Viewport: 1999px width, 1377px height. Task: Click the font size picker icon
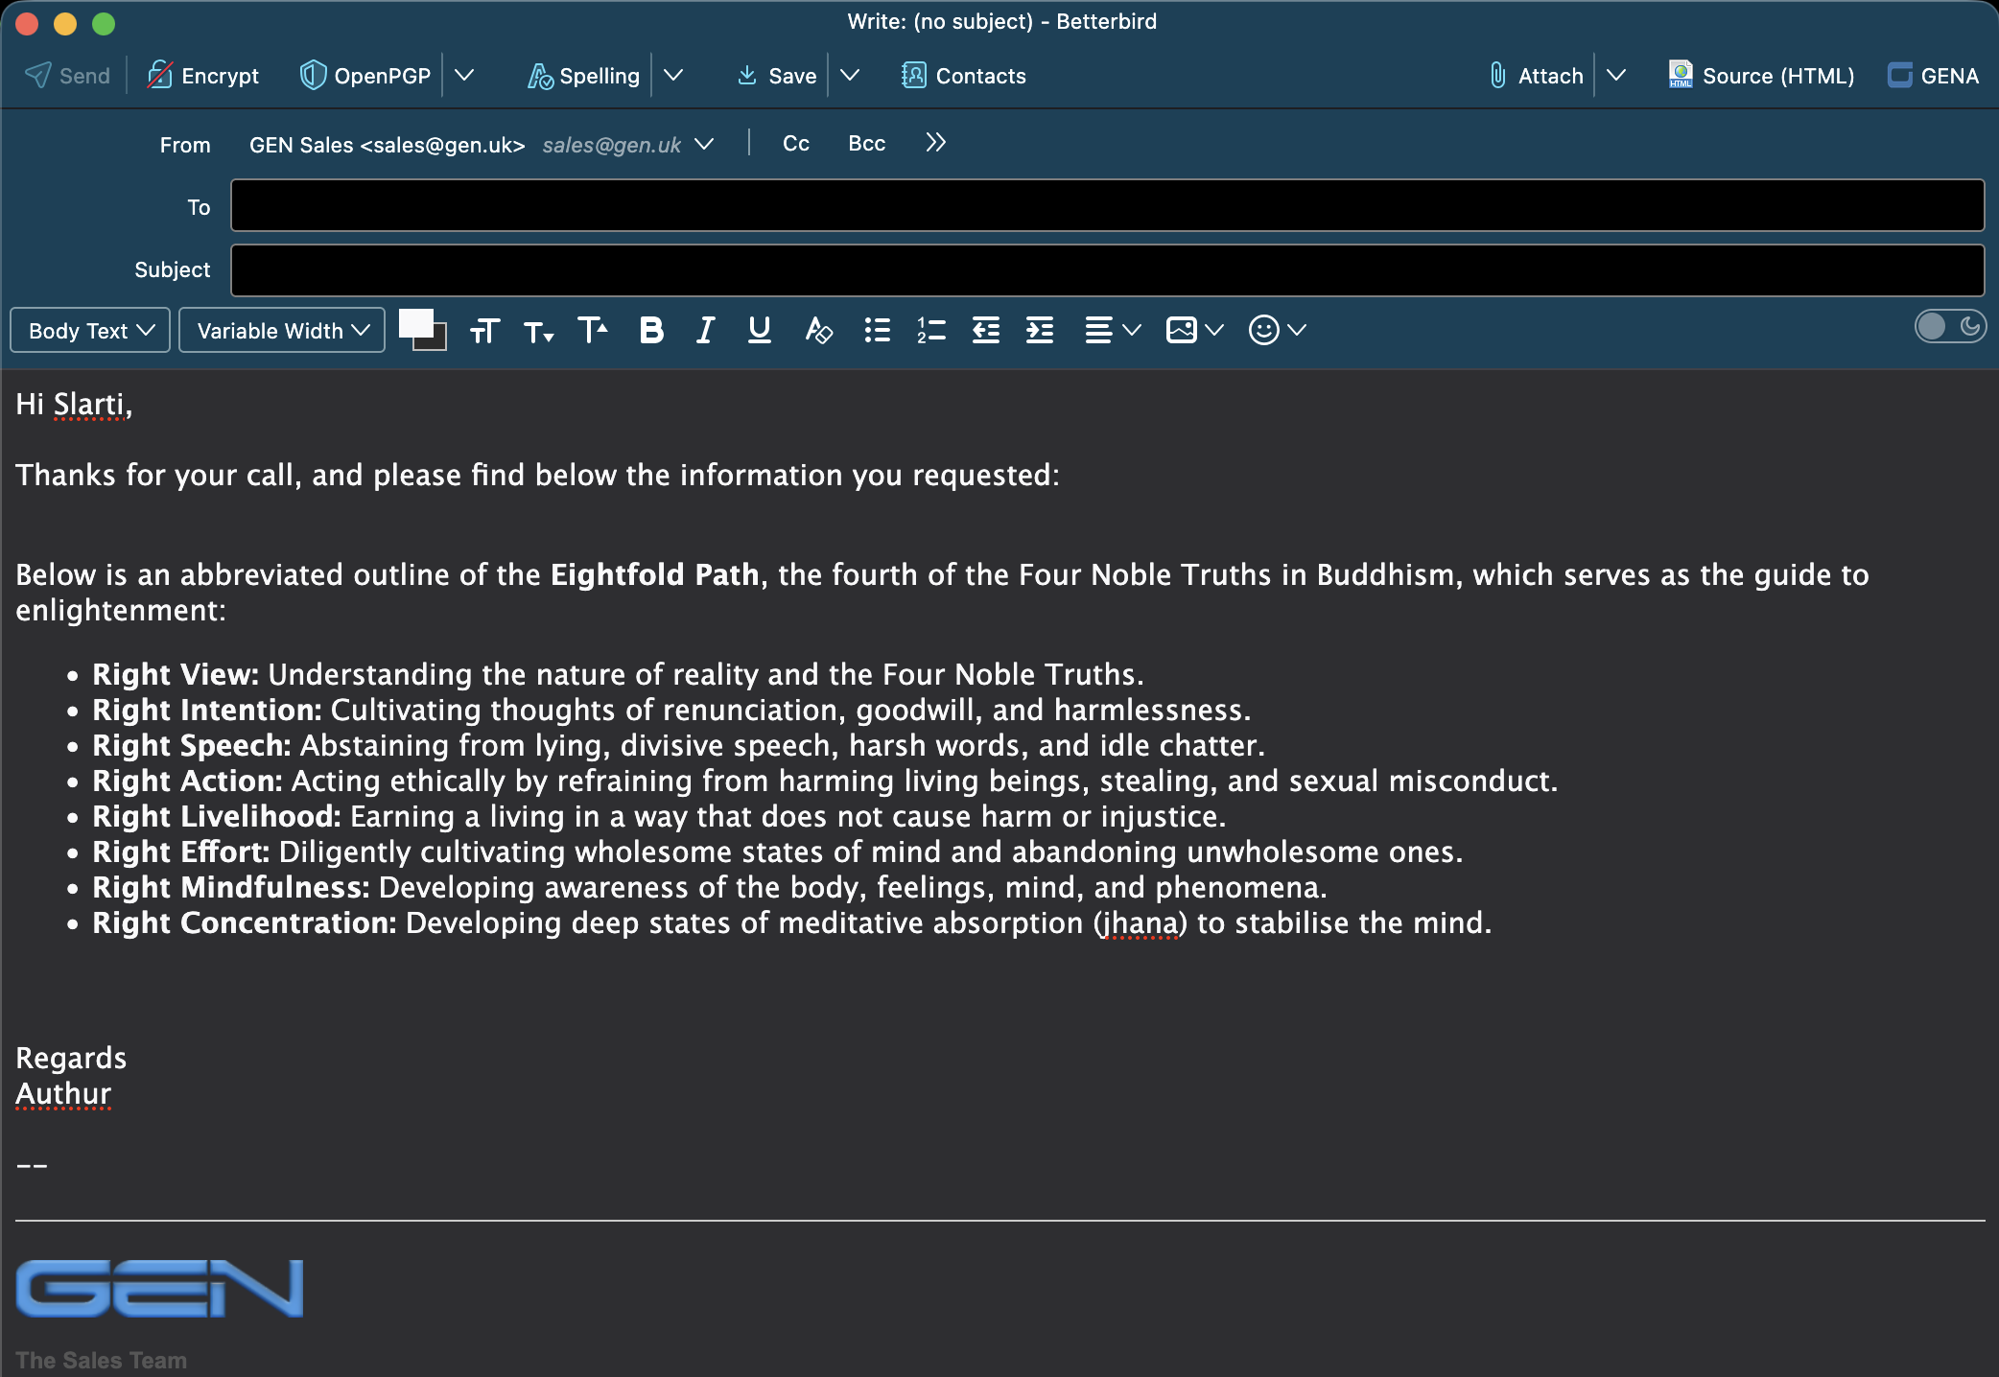point(485,331)
